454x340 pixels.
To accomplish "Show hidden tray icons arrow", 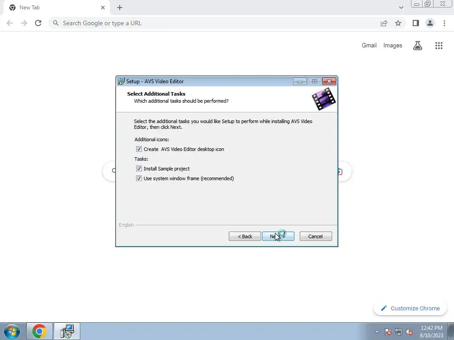I will tap(377, 332).
